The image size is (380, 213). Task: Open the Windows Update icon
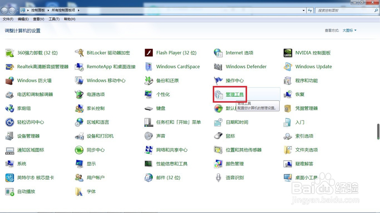tap(288, 66)
